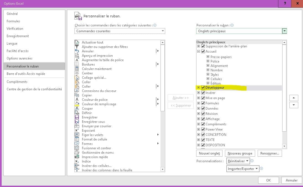Click the Formes shapes icon

pyautogui.click(x=77, y=144)
